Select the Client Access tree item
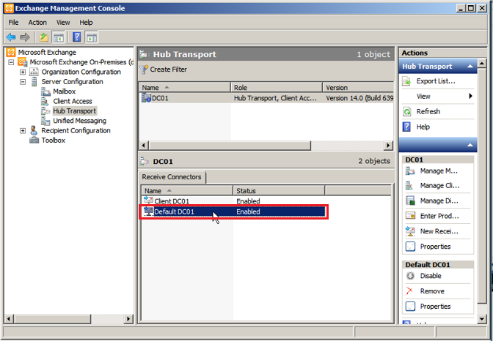 click(73, 101)
